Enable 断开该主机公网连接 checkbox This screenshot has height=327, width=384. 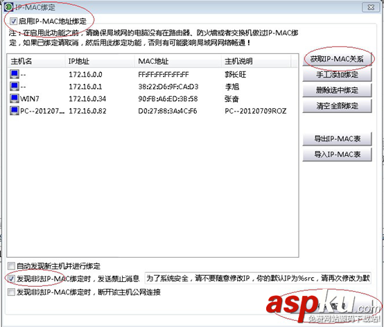11,292
